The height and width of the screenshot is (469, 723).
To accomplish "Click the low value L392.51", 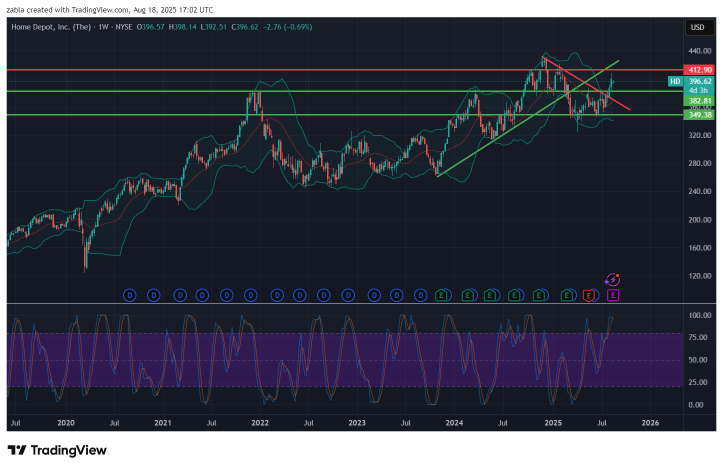I will (x=213, y=27).
